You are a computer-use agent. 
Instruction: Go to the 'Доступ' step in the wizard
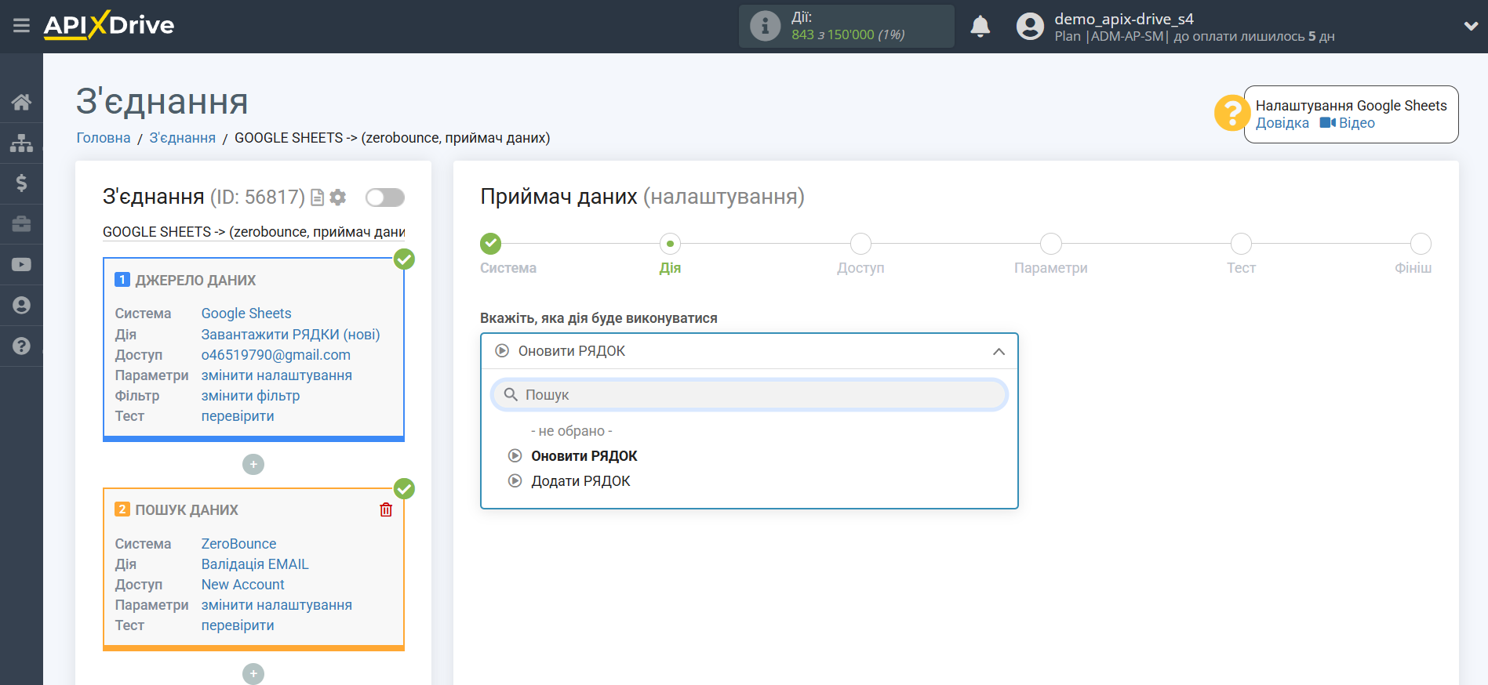860,245
